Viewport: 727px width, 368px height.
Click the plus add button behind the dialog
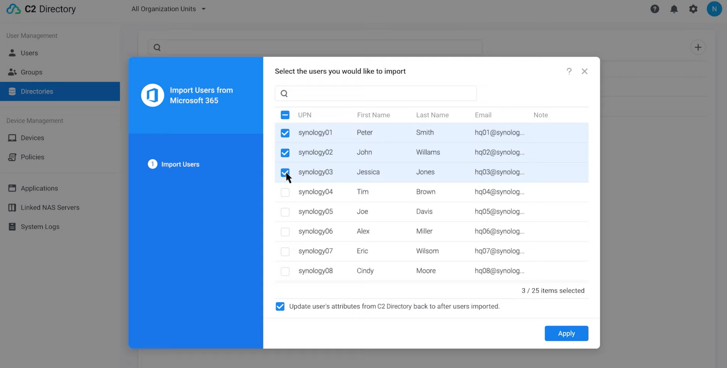pyautogui.click(x=698, y=47)
